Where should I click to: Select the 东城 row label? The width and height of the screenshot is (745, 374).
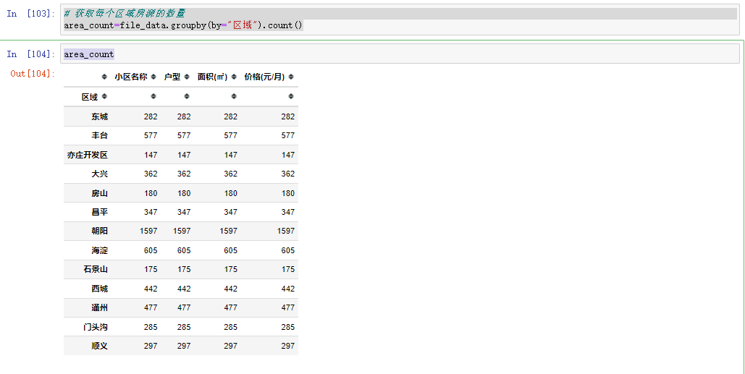tap(100, 116)
